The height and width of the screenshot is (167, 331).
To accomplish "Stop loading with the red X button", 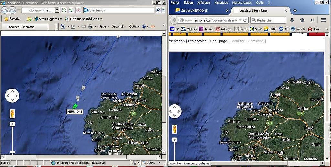I will (x=78, y=10).
